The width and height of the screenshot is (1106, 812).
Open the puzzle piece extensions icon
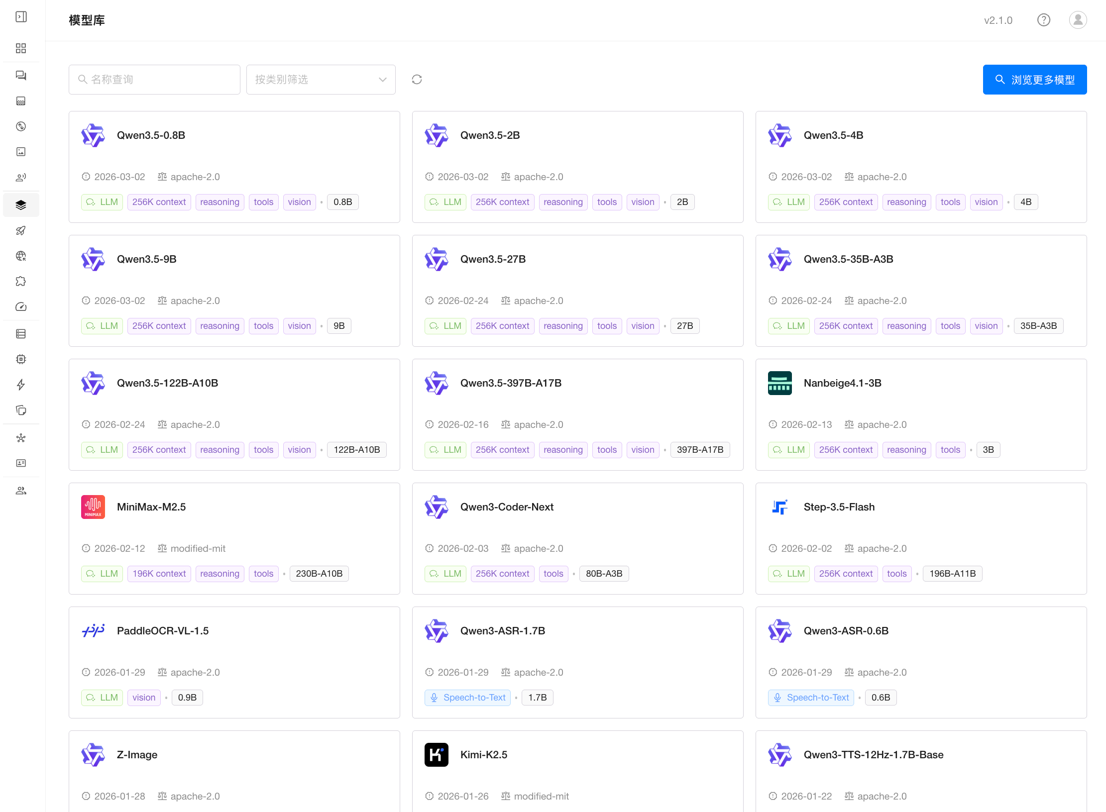point(21,281)
